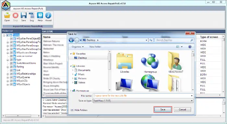Toggle MSysQueries checkbox
The height and width of the screenshot is (124, 227).
pyautogui.click(x=11, y=77)
